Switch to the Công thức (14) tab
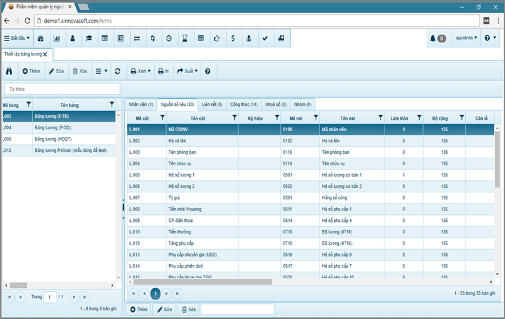 244,104
